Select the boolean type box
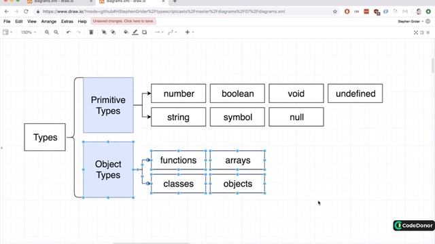 click(237, 94)
